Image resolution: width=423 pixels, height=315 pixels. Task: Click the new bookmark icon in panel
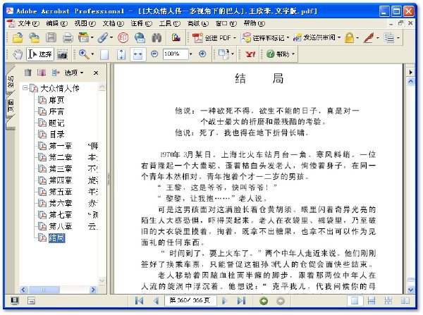[x=42, y=73]
